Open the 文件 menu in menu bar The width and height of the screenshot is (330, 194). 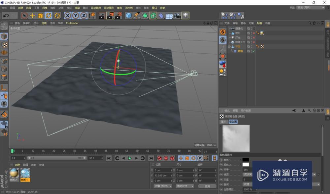[x=4, y=8]
